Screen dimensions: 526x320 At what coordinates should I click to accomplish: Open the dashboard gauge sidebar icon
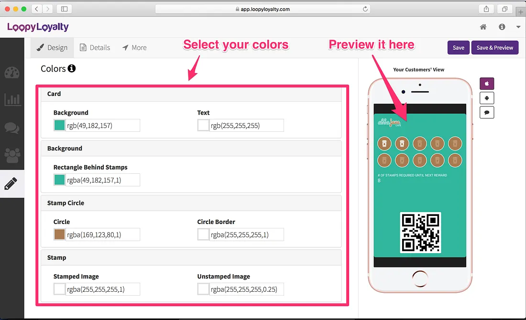coord(12,73)
